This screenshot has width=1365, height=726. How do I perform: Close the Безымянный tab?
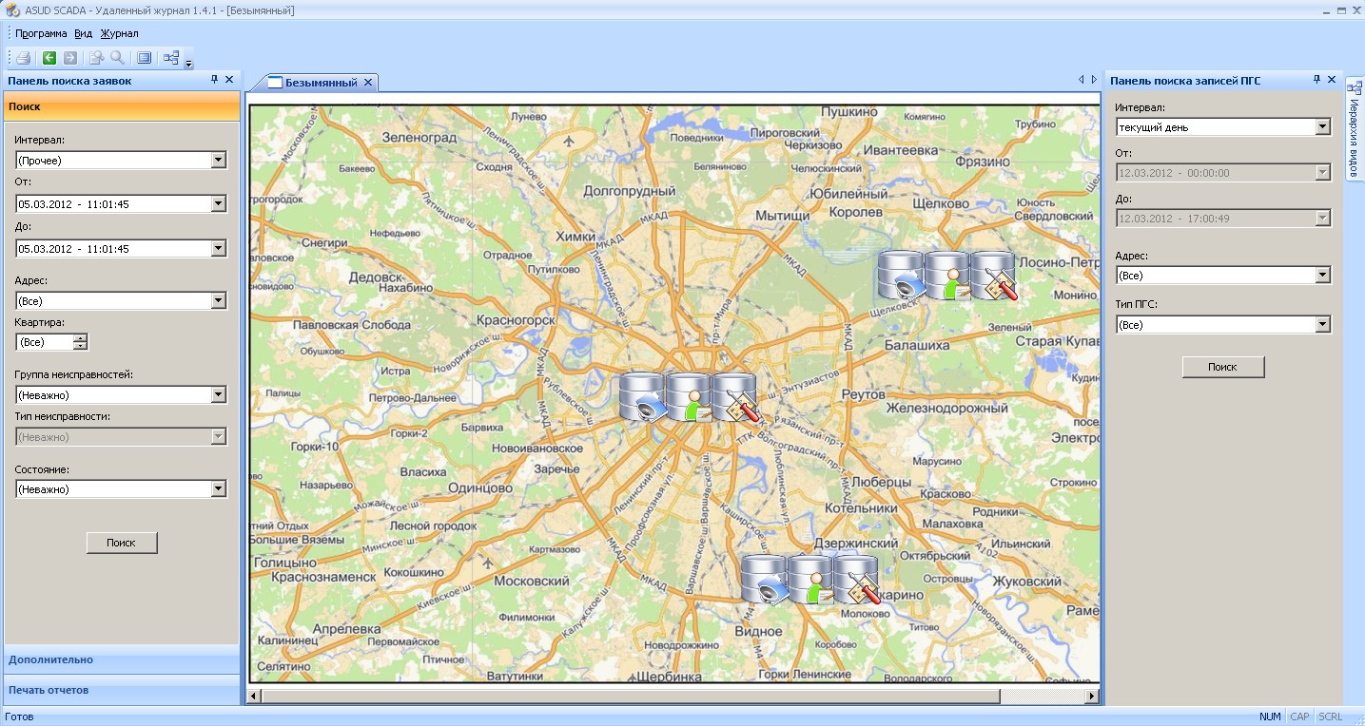point(368,83)
